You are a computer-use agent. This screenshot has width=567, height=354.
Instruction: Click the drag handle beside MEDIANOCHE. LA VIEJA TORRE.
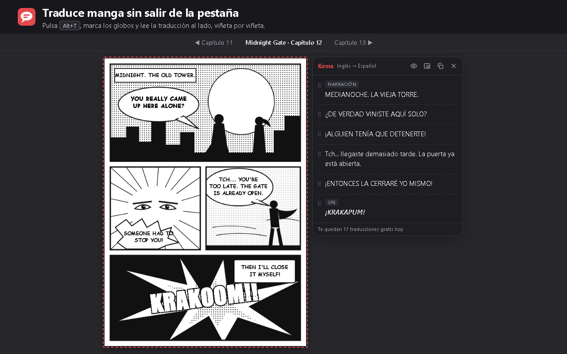319,85
